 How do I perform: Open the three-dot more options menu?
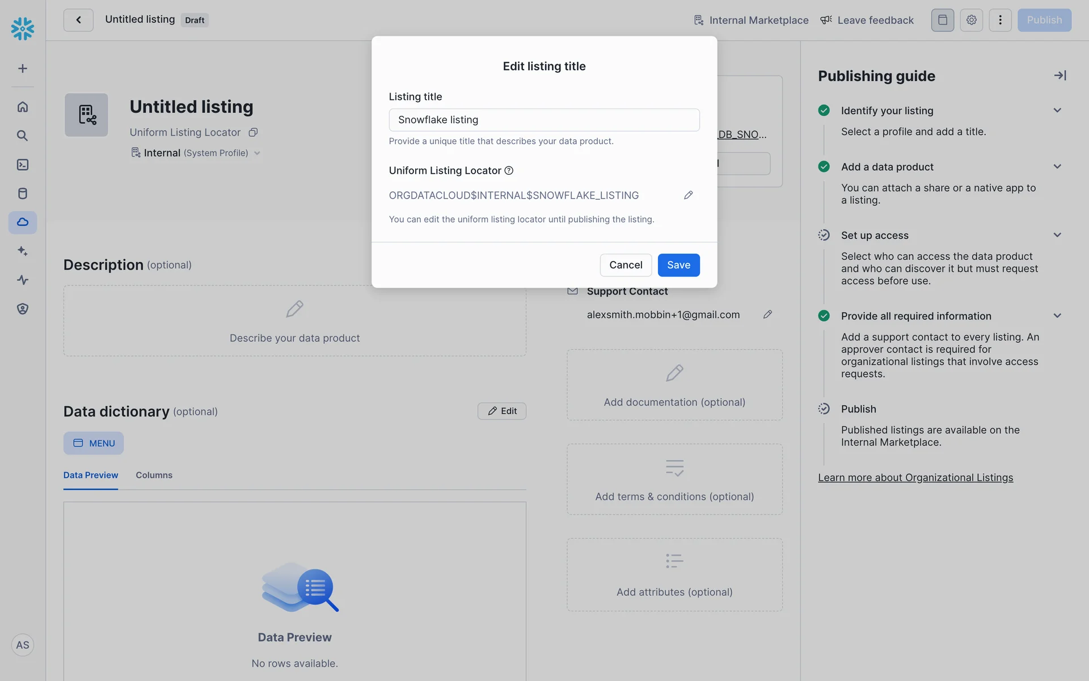click(x=1000, y=20)
